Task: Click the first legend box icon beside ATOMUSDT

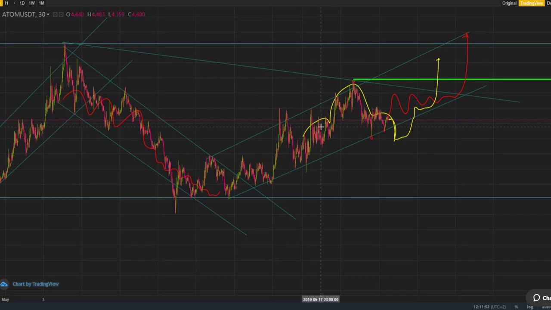Action: (55, 15)
